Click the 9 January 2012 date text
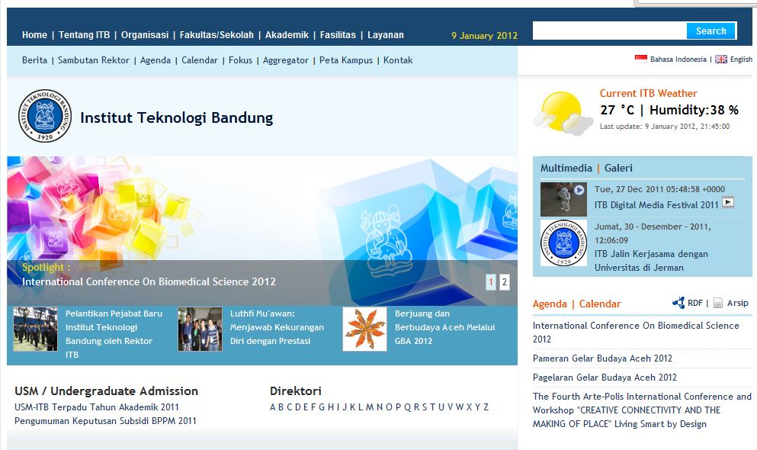Image resolution: width=757 pixels, height=450 pixels. 484,35
